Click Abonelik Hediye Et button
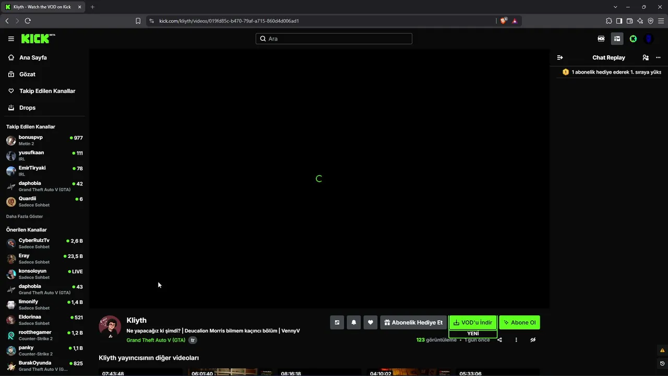This screenshot has width=668, height=376. [x=413, y=322]
